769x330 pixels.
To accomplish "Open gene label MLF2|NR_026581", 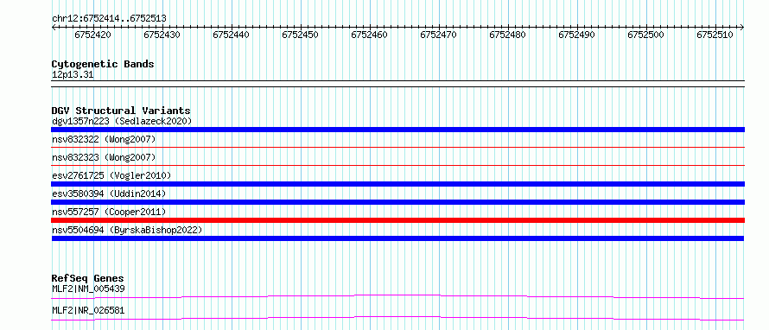I will 88,310.
